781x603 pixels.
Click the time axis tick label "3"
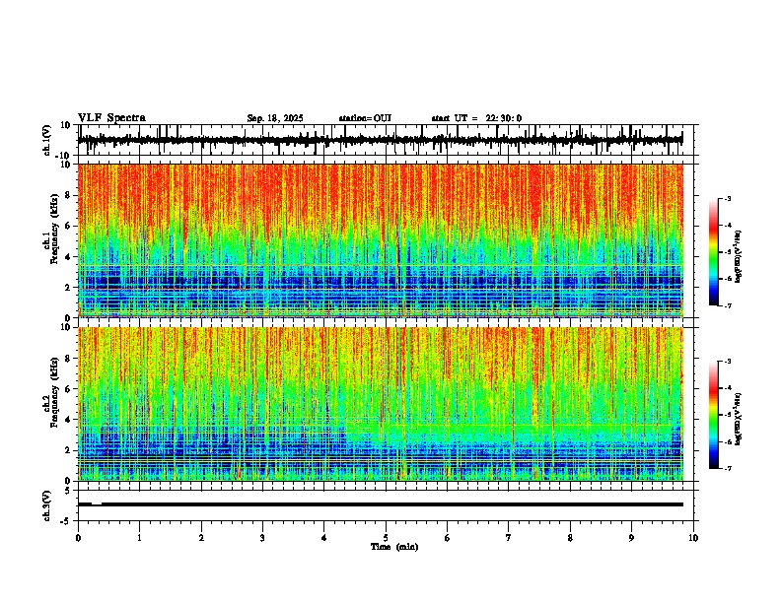coord(262,538)
